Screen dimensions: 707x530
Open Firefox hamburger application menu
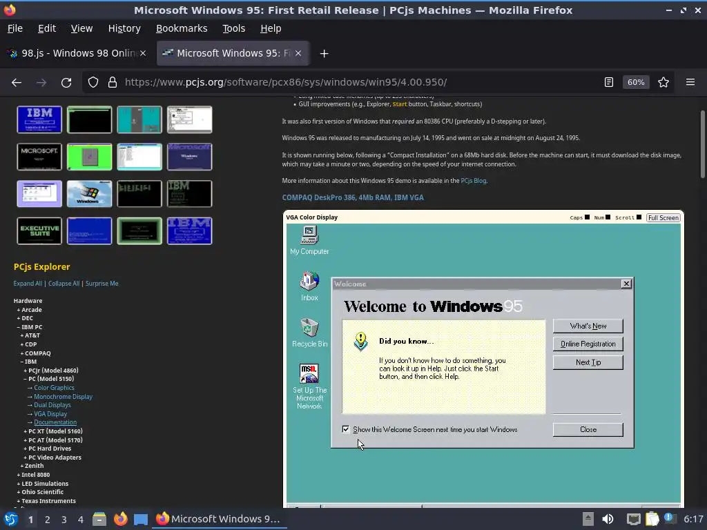click(x=690, y=83)
